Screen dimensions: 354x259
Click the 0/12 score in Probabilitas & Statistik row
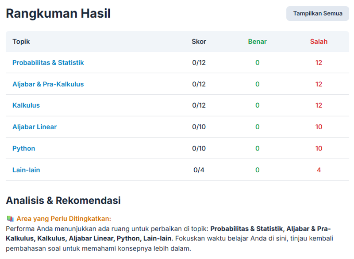(x=199, y=62)
